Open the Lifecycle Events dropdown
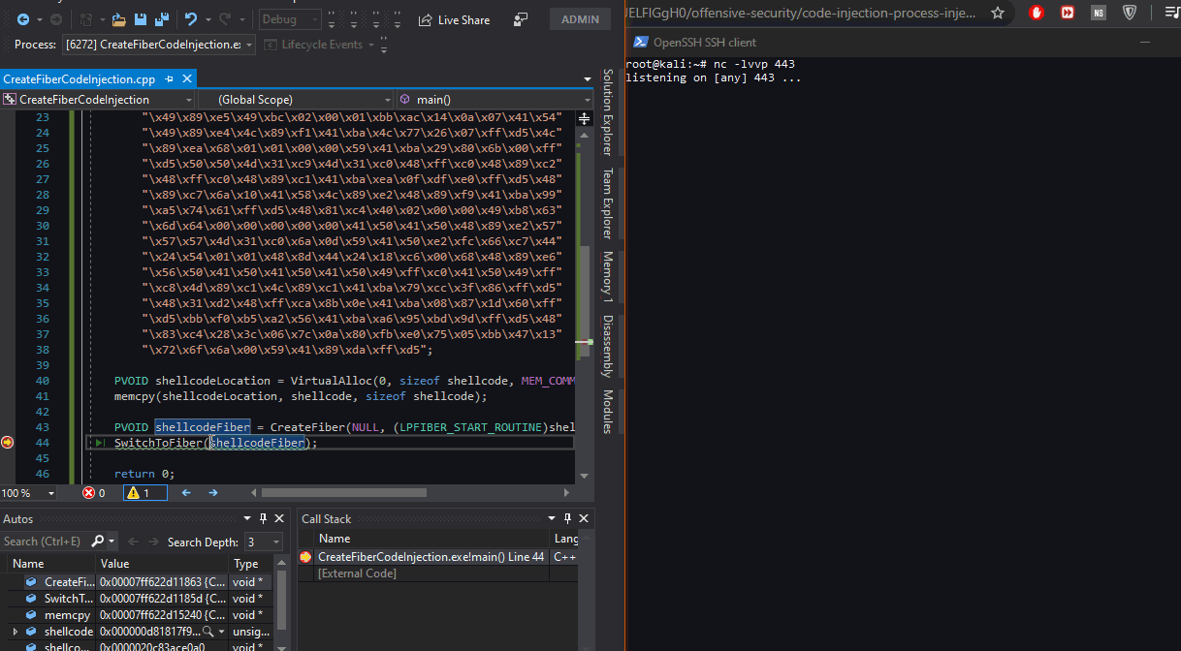 [x=321, y=45]
